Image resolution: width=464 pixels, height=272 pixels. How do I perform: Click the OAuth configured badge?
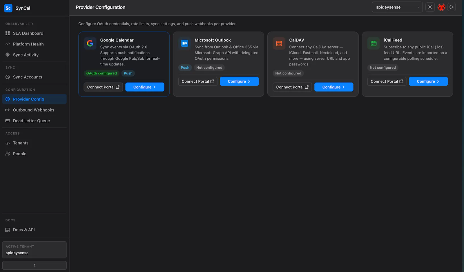click(x=101, y=73)
